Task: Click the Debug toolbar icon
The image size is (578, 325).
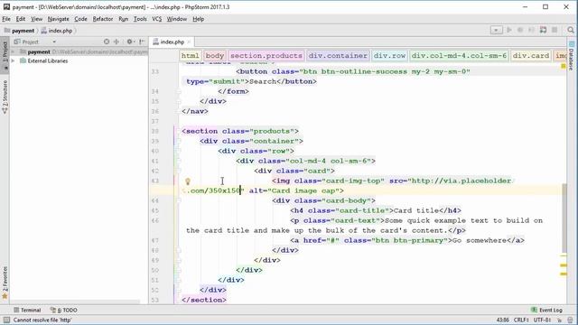Action: (520, 30)
